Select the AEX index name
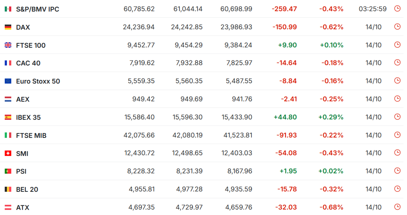The height and width of the screenshot is (215, 407). tap(23, 99)
